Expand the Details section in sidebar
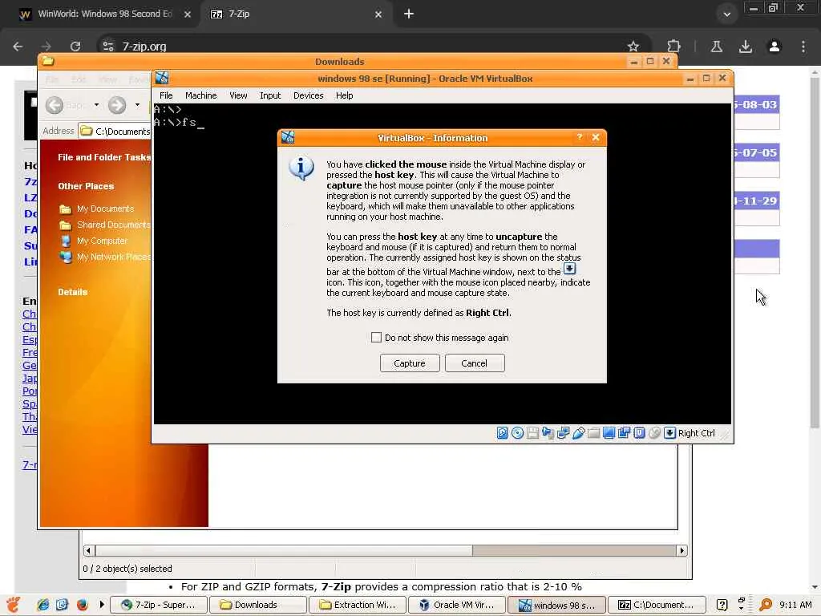 click(73, 292)
